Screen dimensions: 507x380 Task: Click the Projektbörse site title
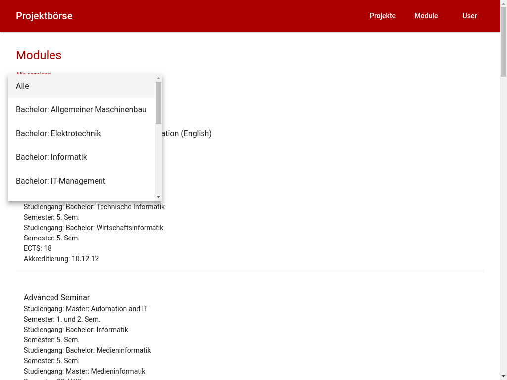pos(44,16)
